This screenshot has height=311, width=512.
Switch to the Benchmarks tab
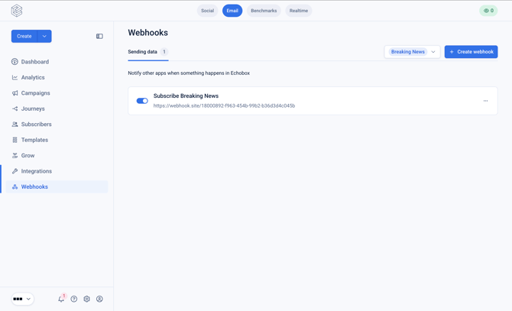[264, 11]
